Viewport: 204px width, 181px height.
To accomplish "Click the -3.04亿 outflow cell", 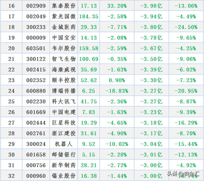I will tap(151, 144).
